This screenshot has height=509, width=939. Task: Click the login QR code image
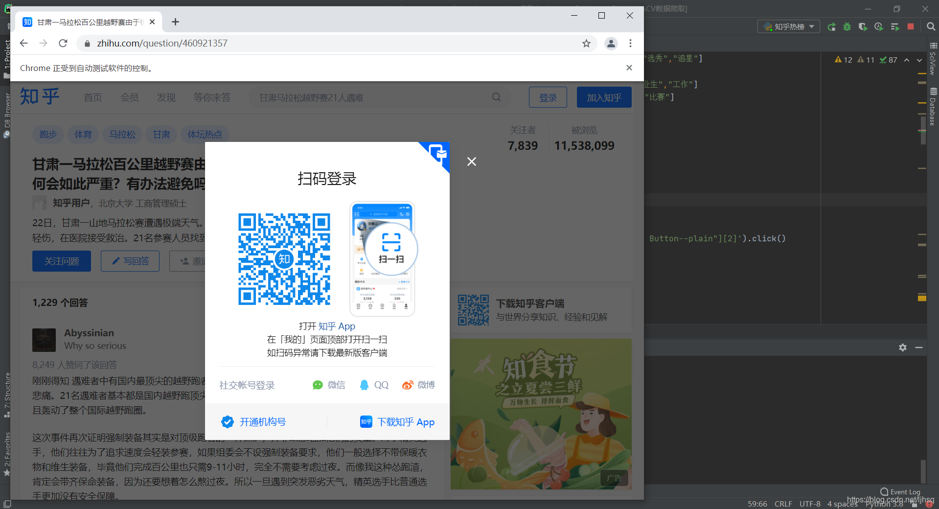284,259
